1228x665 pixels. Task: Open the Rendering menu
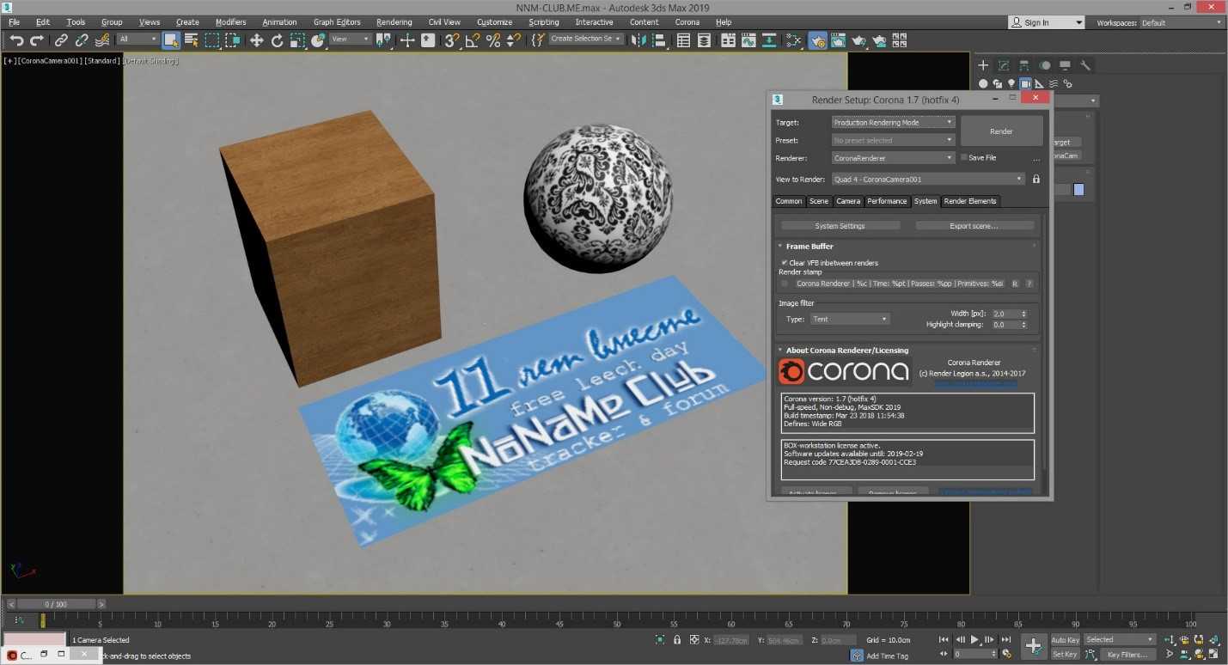tap(394, 22)
